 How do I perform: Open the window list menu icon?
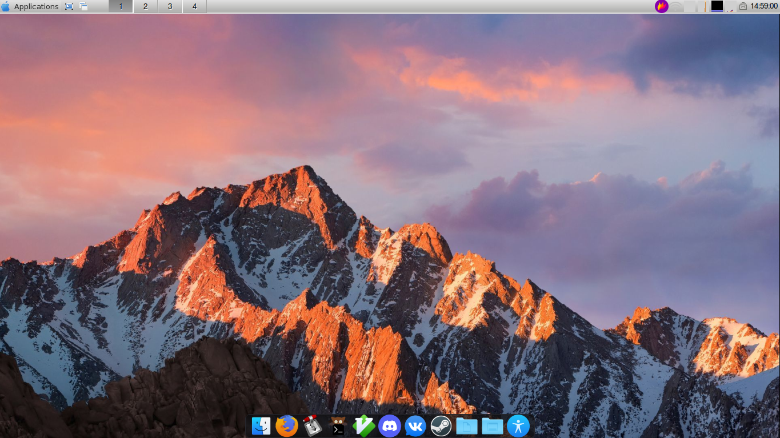point(83,6)
